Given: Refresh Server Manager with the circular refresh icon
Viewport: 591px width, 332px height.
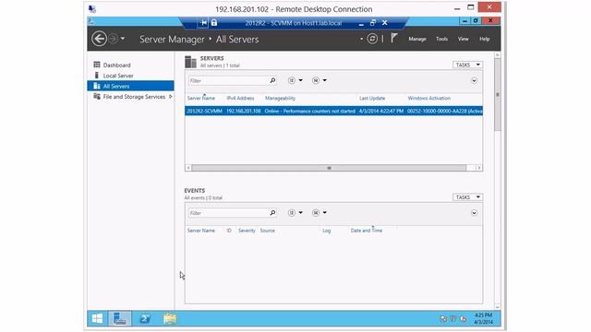Looking at the screenshot, I should (x=372, y=39).
